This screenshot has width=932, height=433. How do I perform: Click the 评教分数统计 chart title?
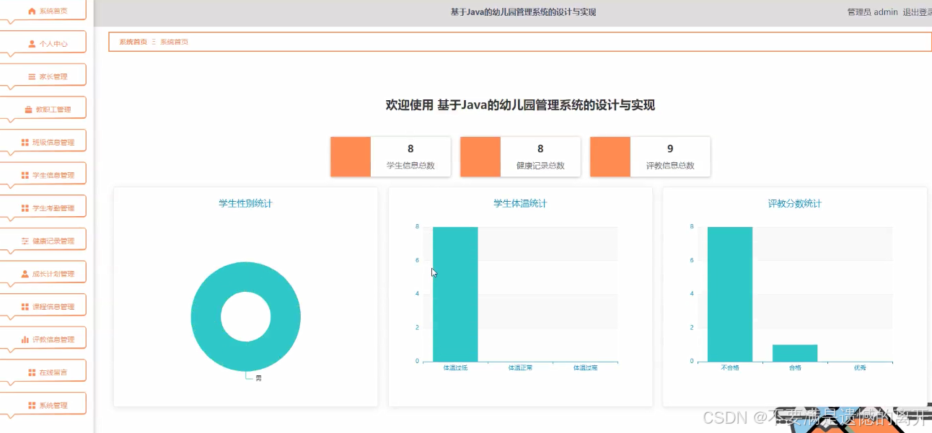[795, 203]
